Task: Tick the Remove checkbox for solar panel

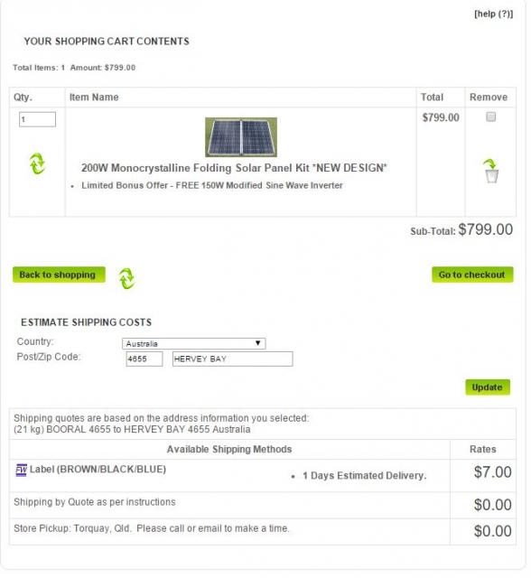Action: 490,117
